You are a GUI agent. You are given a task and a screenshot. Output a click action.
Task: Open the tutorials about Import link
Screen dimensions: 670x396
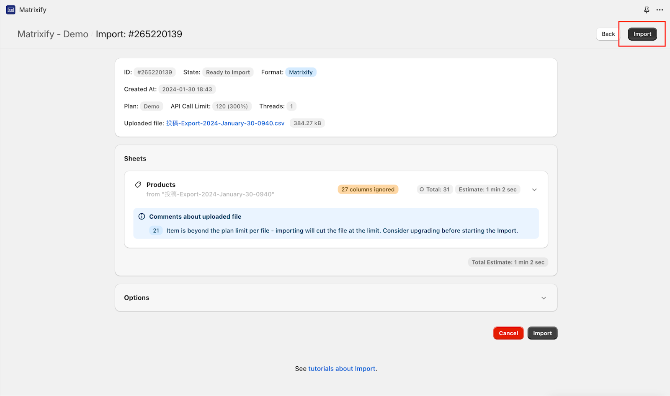(x=342, y=369)
